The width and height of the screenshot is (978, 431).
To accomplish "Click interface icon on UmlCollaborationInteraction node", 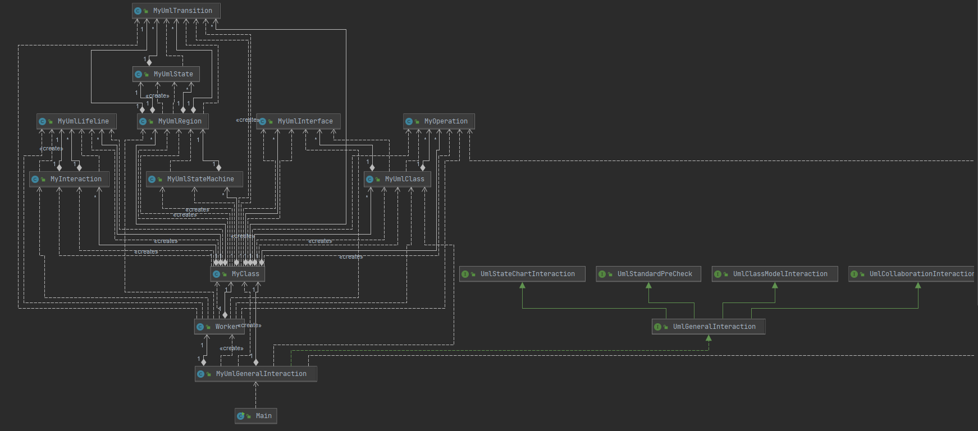I will tap(854, 274).
